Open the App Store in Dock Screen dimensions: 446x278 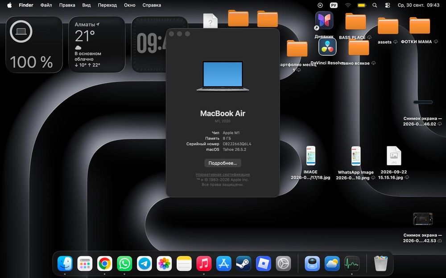click(x=224, y=263)
